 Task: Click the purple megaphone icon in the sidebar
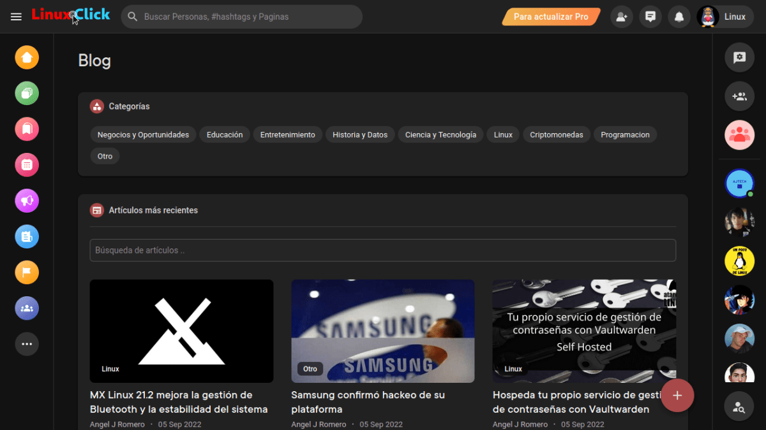(x=27, y=201)
